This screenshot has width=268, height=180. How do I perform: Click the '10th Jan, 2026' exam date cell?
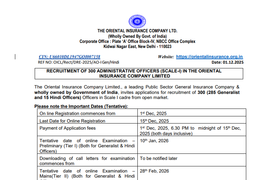pos(154,141)
